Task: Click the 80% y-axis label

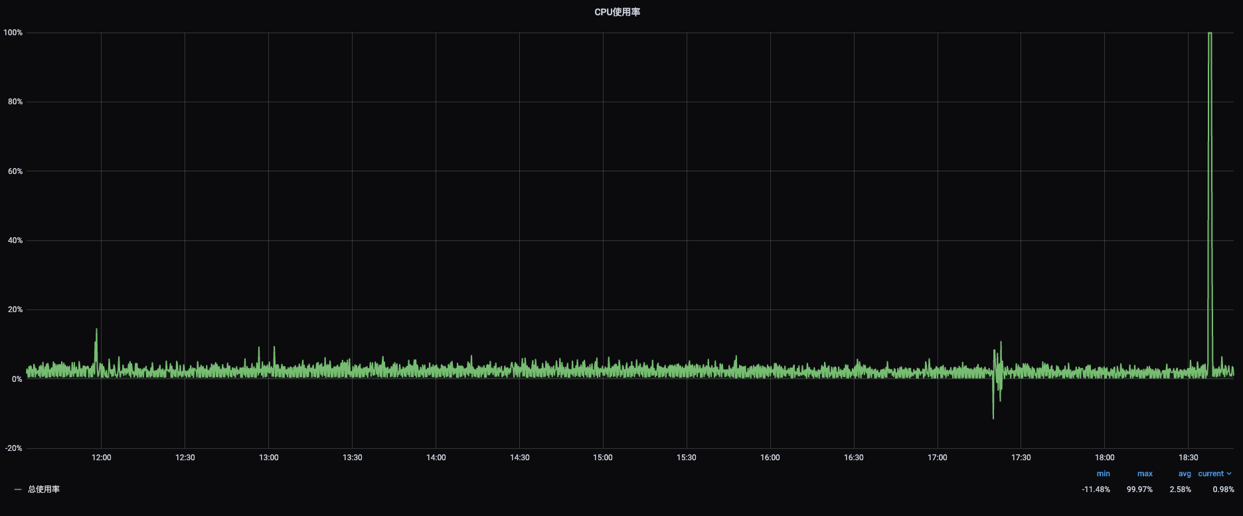Action: 15,102
